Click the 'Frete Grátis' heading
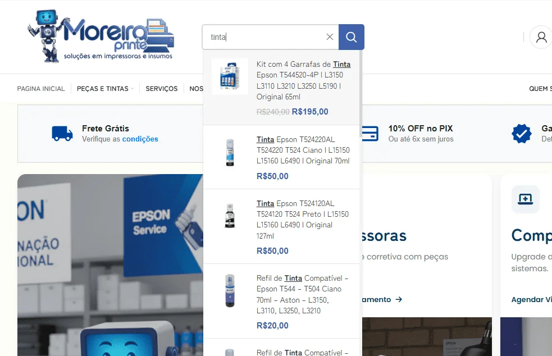Viewport: 552px width, 356px height. tap(106, 129)
